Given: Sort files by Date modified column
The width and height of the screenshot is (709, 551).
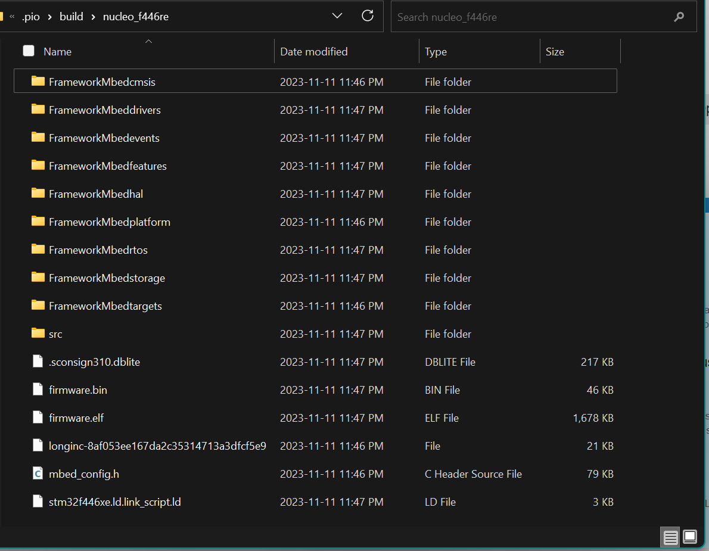Looking at the screenshot, I should (x=314, y=52).
